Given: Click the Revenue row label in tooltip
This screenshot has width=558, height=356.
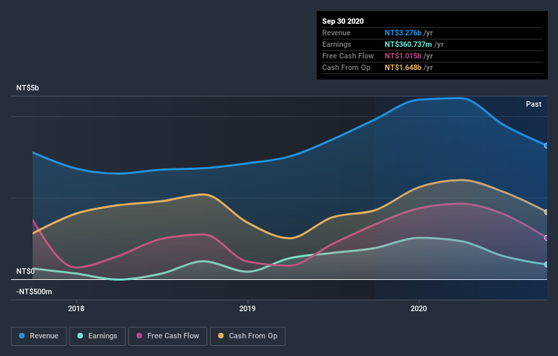Looking at the screenshot, I should tap(336, 33).
